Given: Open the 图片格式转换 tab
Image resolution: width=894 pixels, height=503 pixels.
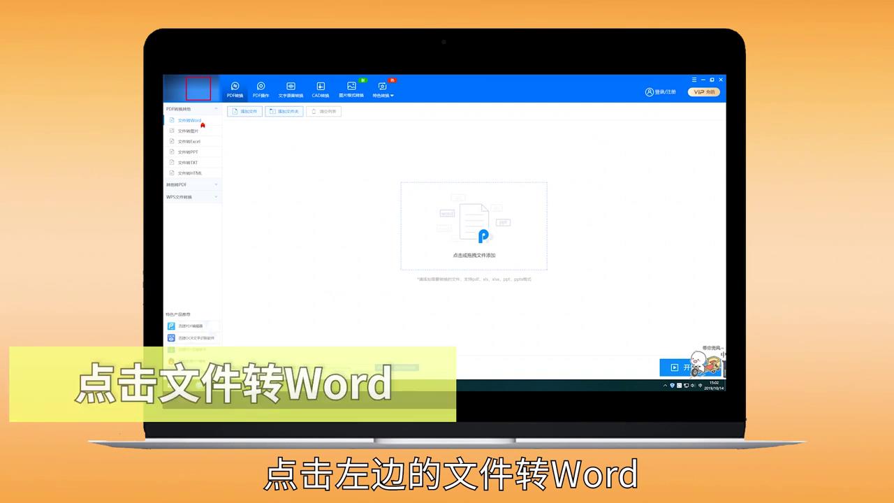Looking at the screenshot, I should tap(351, 89).
